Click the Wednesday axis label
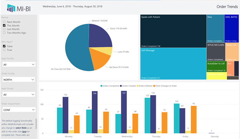This screenshot has height=139, width=240. click(127, 136)
